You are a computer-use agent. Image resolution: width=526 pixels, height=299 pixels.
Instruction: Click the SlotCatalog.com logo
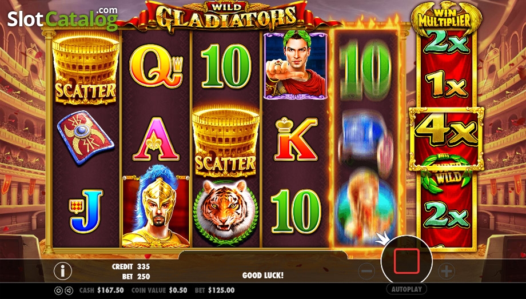pyautogui.click(x=62, y=18)
